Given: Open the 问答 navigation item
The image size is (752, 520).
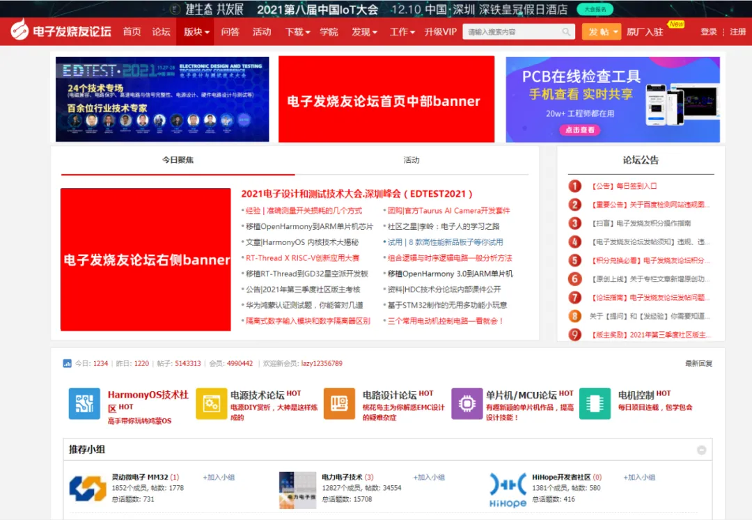Looking at the screenshot, I should pos(230,31).
